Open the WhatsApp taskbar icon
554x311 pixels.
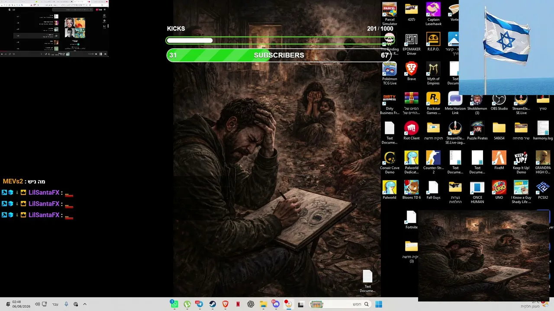tap(174, 304)
